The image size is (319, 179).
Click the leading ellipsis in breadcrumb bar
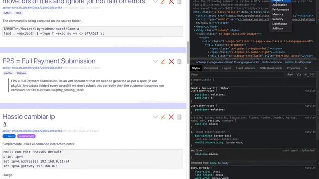click(x=193, y=62)
